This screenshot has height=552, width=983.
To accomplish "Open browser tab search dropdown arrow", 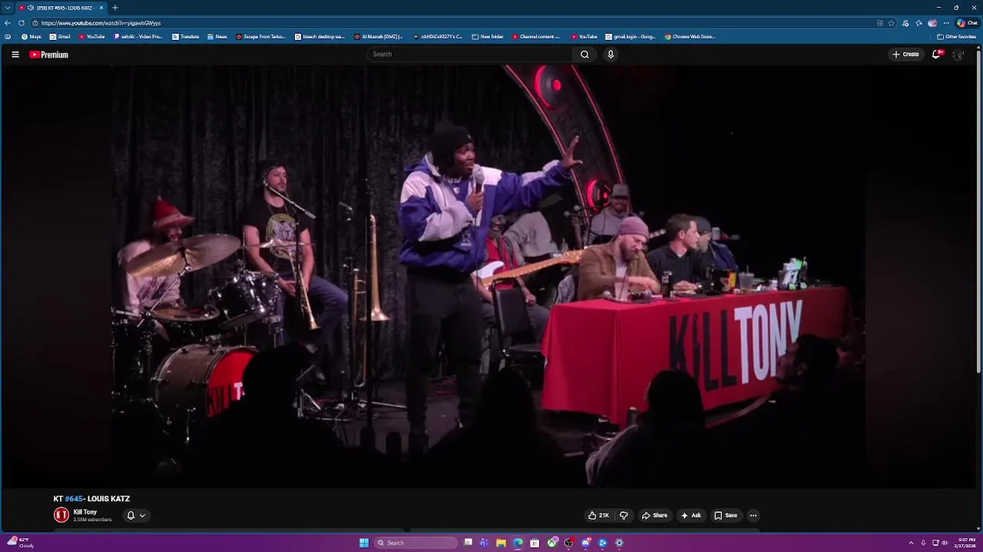I will click(8, 8).
